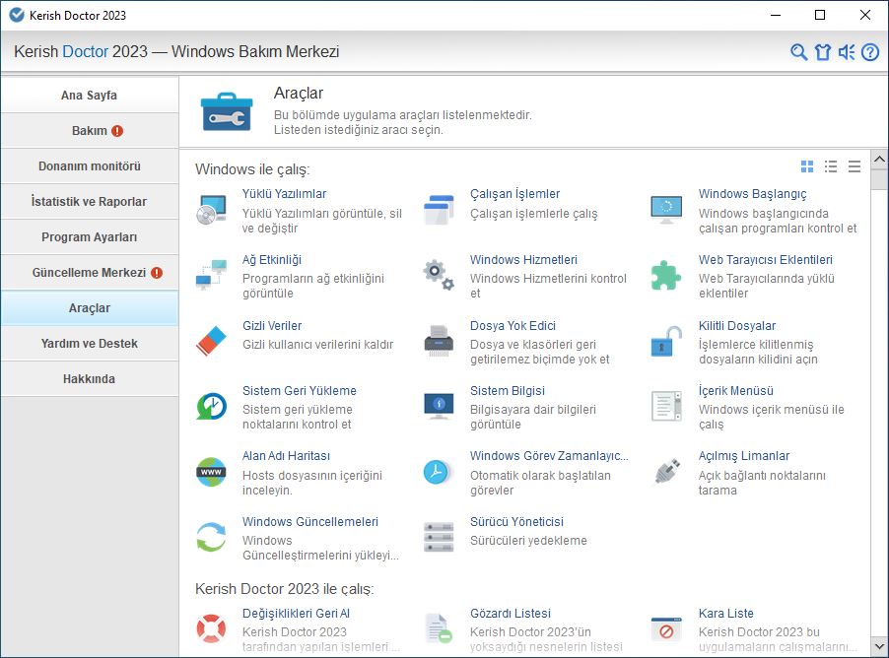Click the İçerik Menüsü document icon

click(666, 406)
